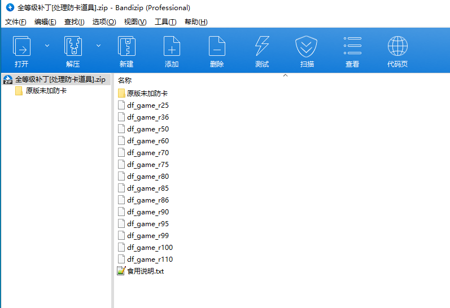Click folder icon of 原版未加防卡 in list
Viewport: 450px width, 308px height.
click(121, 93)
